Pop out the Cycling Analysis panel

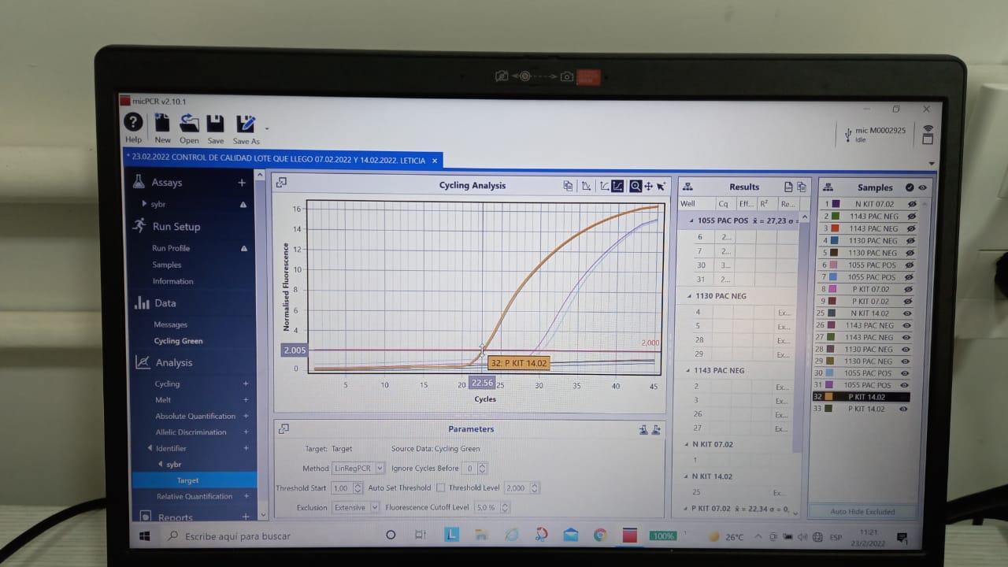pyautogui.click(x=281, y=183)
